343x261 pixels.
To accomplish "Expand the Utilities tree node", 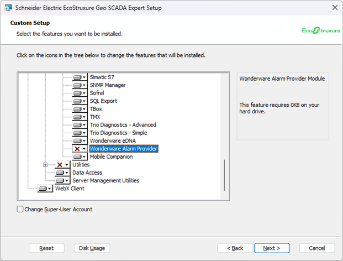I will coord(45,165).
